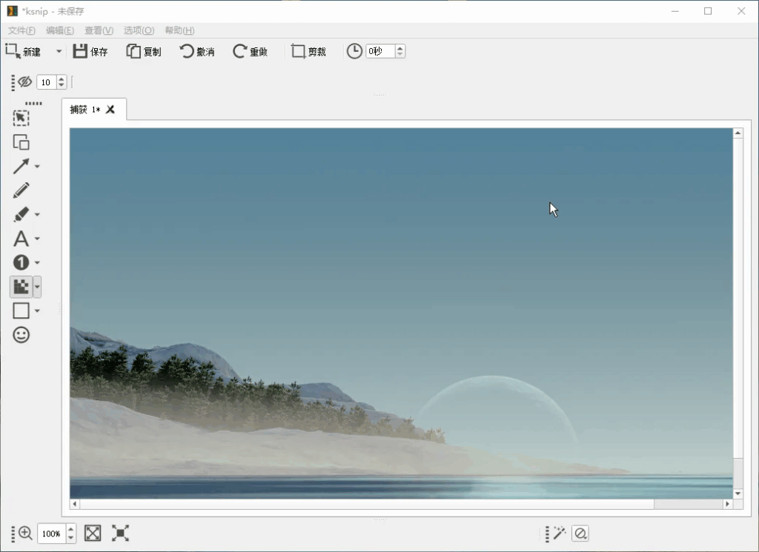Open the New capture mode dropdown arrow

coord(59,51)
